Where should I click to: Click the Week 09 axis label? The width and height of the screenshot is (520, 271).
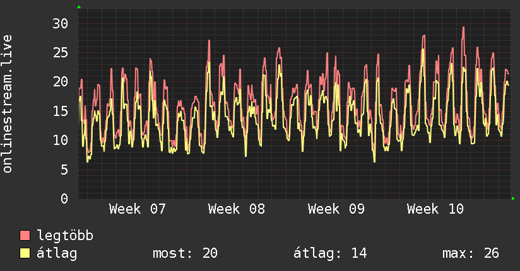336,209
